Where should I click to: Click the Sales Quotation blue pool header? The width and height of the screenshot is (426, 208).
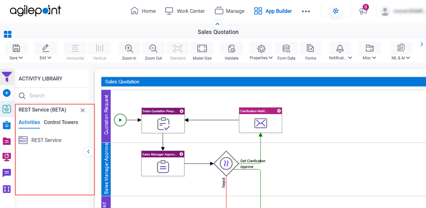(264, 82)
